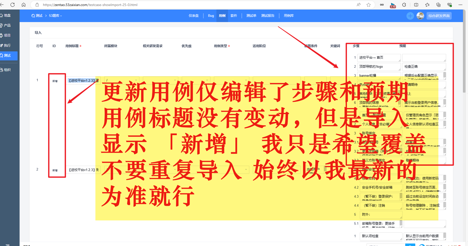This screenshot has width=468, height=246.
Task: Click empty expected field beside step 5.1
Action: click(x=425, y=224)
